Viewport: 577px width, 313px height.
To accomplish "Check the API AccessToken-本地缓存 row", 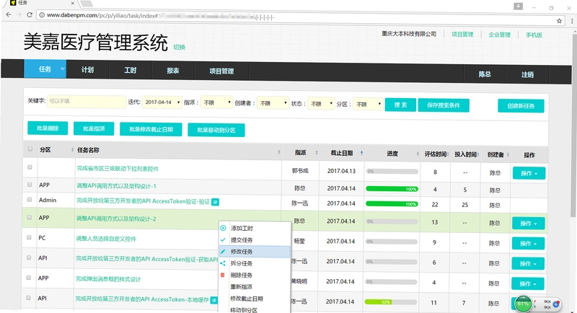I will click(x=28, y=298).
